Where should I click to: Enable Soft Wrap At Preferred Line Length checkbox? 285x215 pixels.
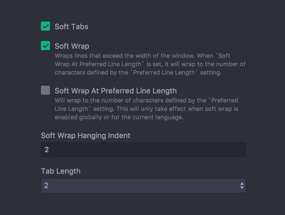point(46,90)
